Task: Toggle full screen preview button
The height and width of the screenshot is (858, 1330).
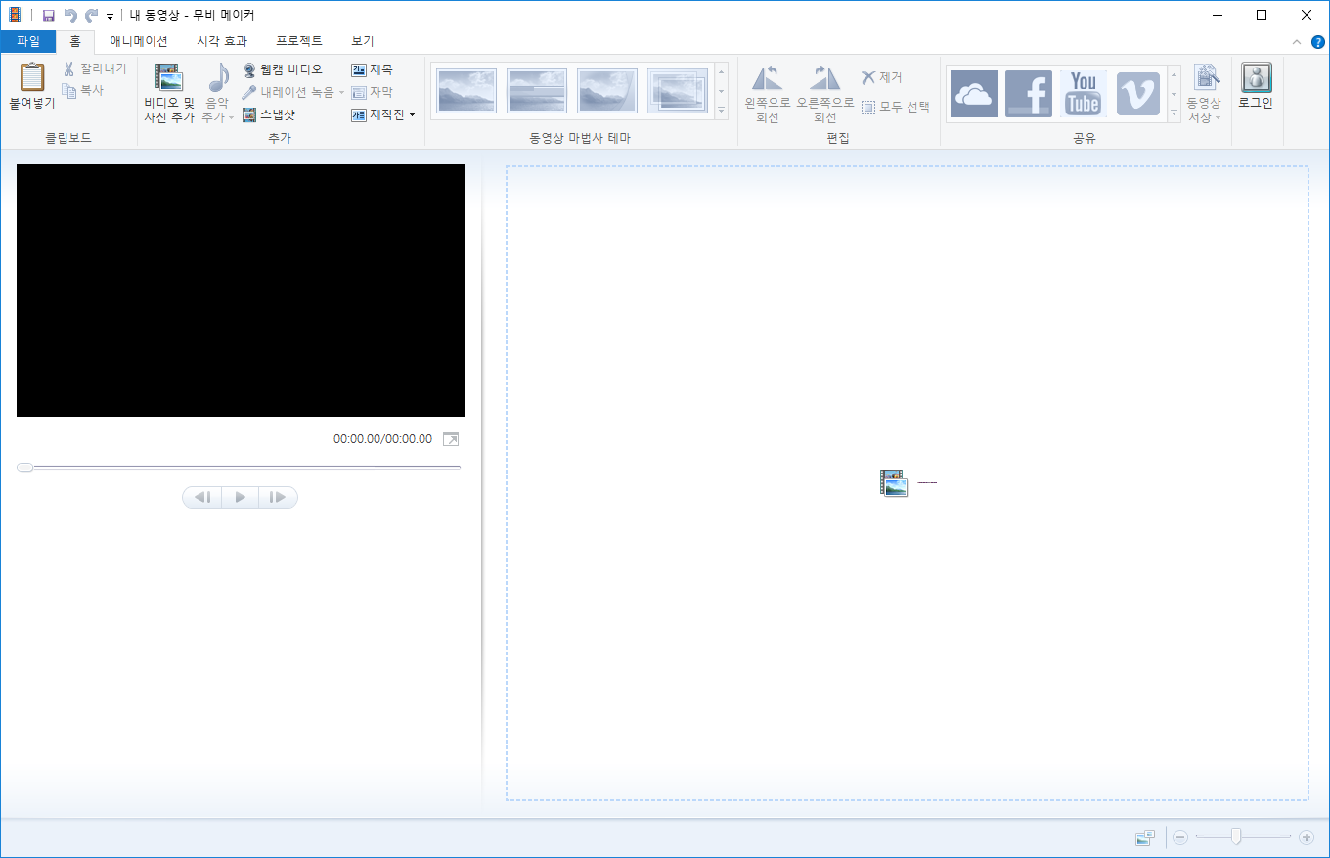Action: click(450, 439)
